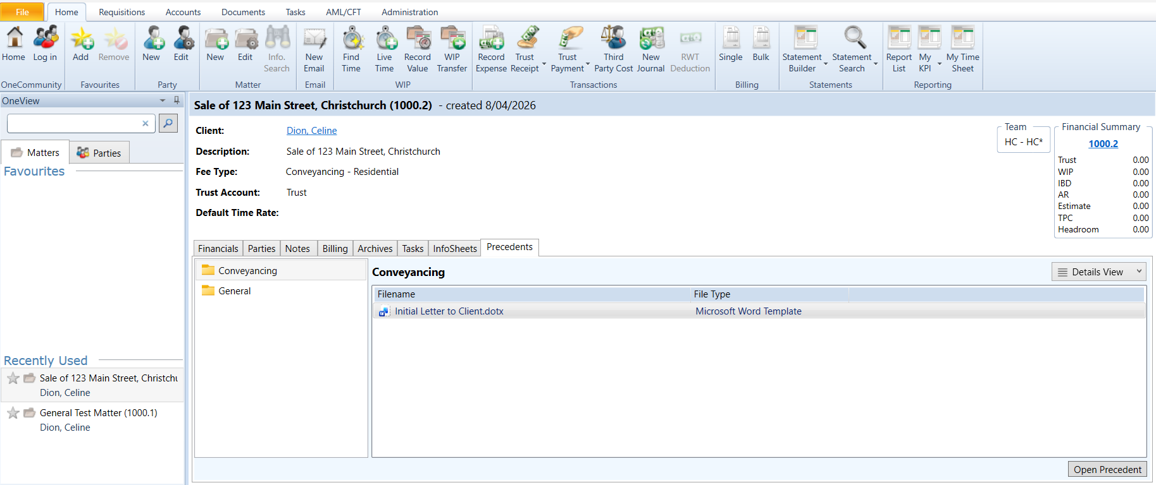
Task: Select the General precedent folder
Action: point(281,291)
